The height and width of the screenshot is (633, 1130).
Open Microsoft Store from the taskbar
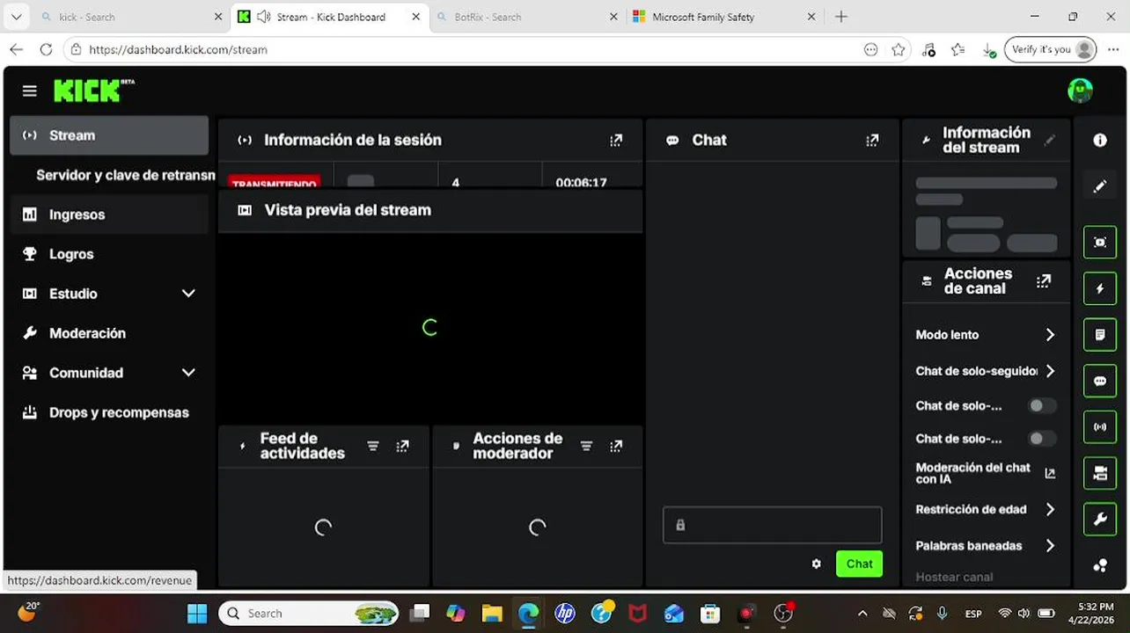point(710,614)
